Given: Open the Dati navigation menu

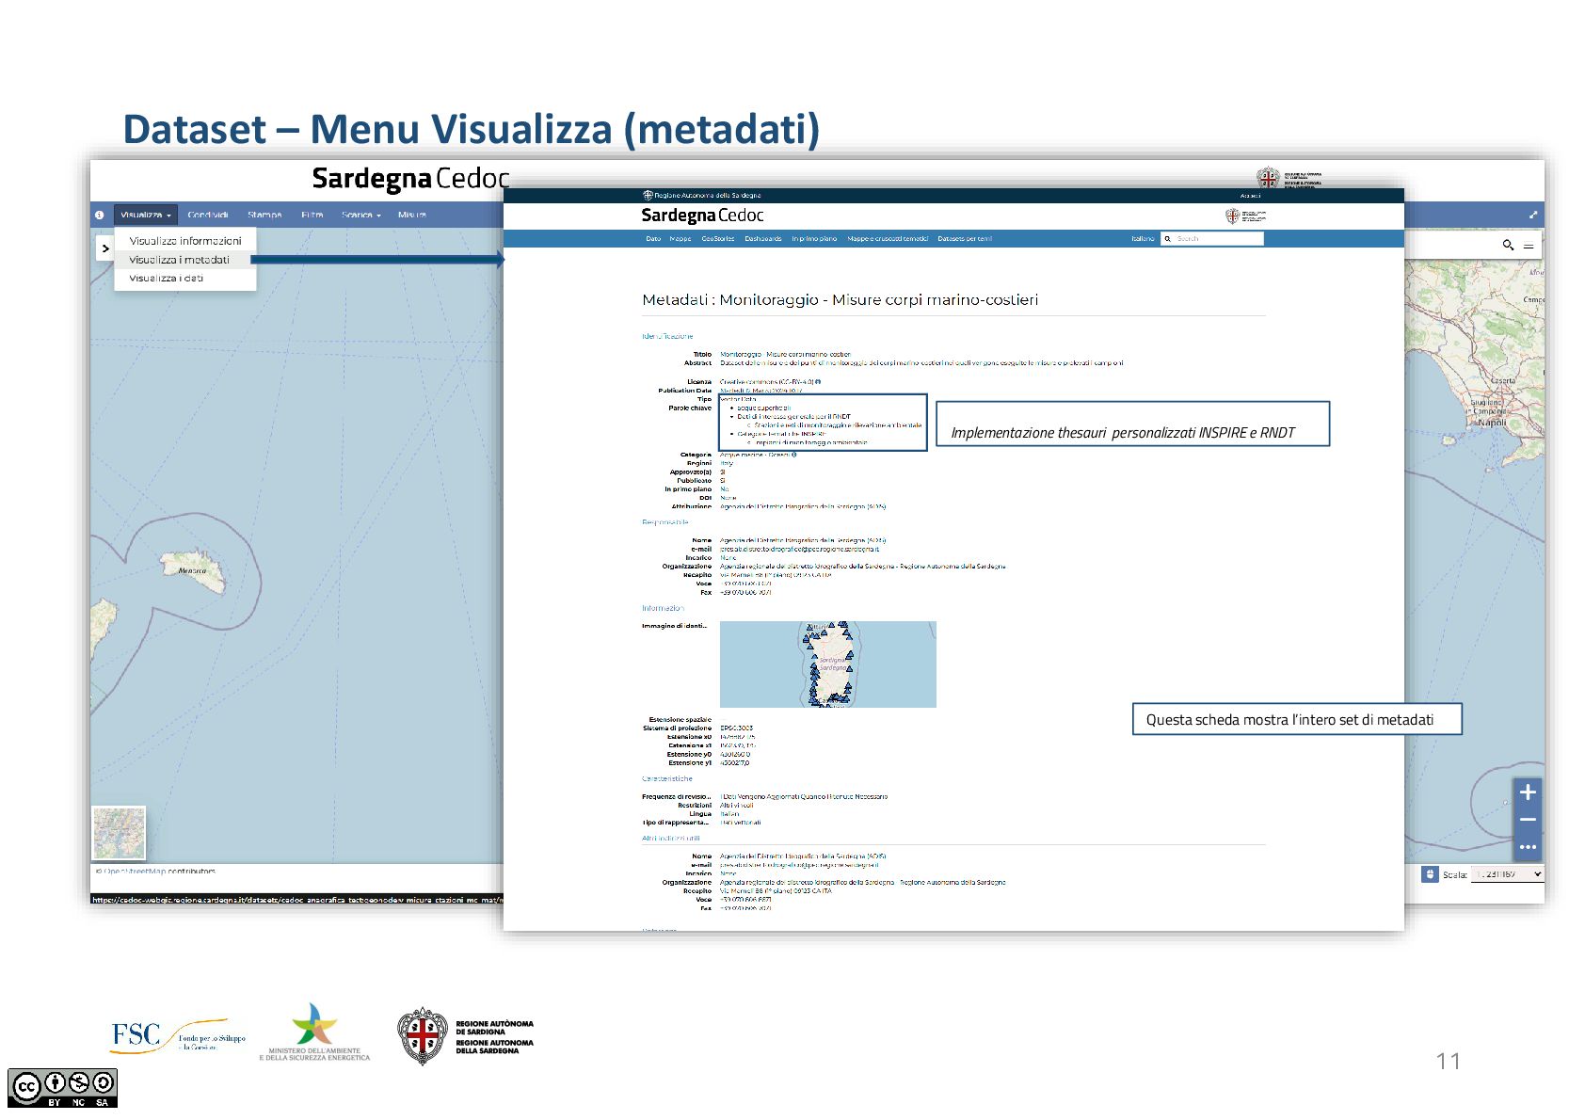Looking at the screenshot, I should tap(653, 239).
